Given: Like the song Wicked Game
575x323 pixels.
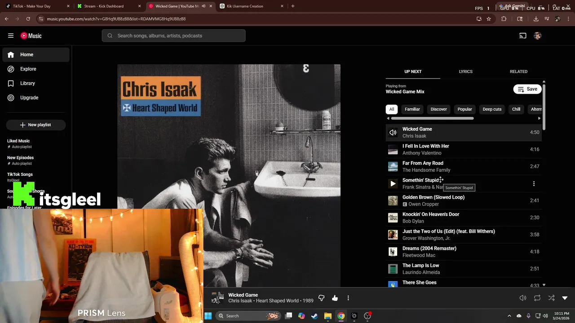Looking at the screenshot, I should pos(335,298).
